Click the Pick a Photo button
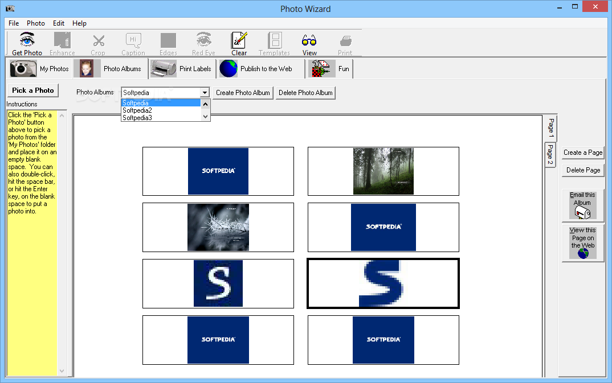The image size is (612, 383). click(x=33, y=90)
